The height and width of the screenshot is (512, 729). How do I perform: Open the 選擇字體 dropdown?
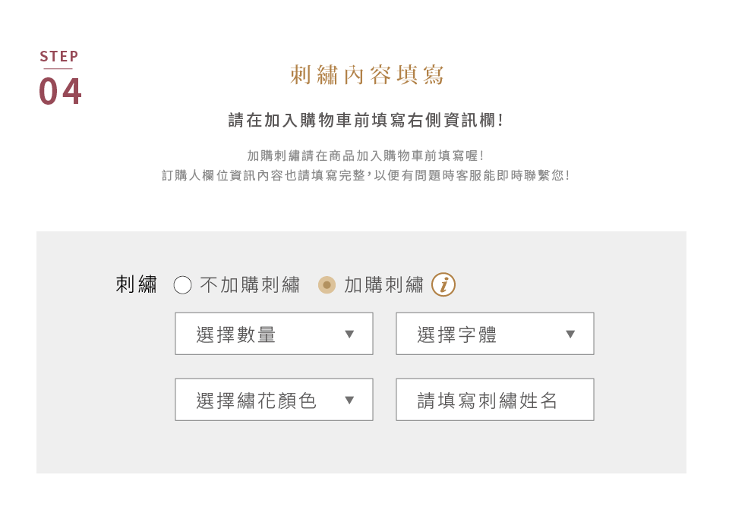tap(494, 334)
